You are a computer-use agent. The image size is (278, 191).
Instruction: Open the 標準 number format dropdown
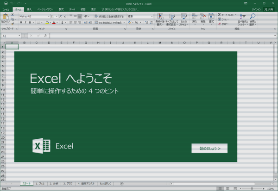(x=152, y=16)
